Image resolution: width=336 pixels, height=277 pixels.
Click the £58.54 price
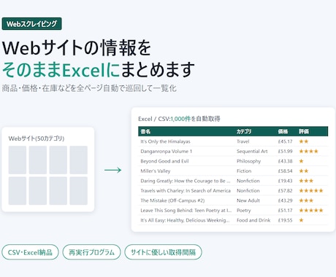pyautogui.click(x=285, y=171)
